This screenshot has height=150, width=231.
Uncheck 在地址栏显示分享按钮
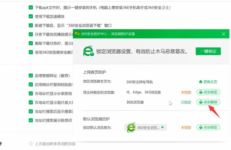(x=31, y=93)
